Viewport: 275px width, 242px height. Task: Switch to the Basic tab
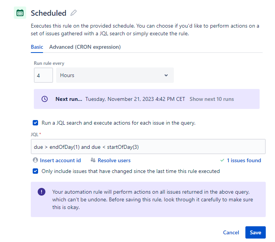(x=37, y=47)
